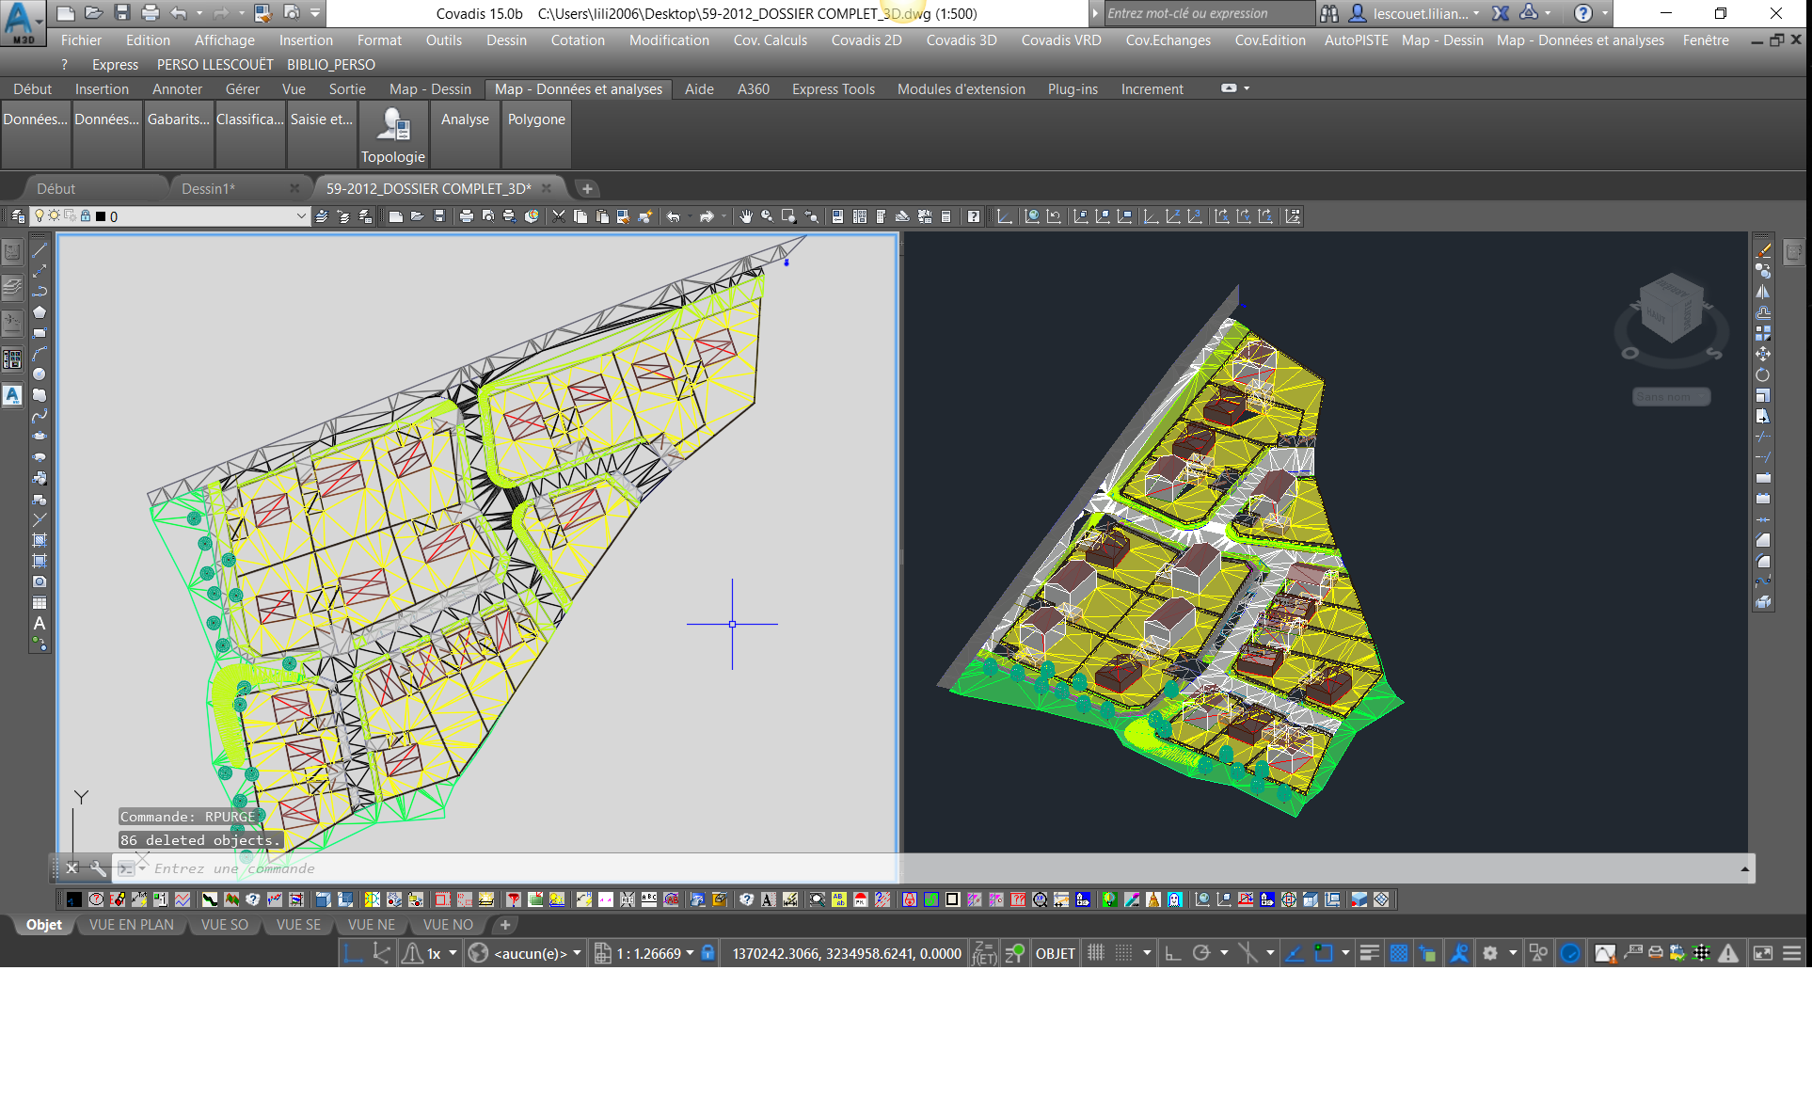Toggle grid display in status bar
Viewport: 1812px width, 1114px height.
pos(1096,953)
